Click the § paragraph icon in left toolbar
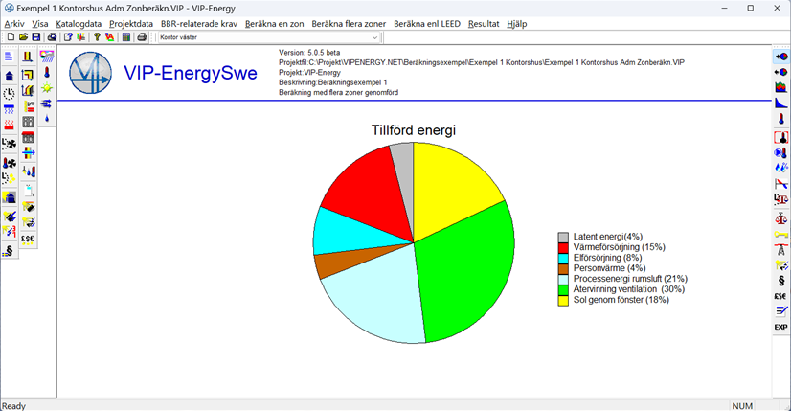The image size is (791, 411). point(10,252)
